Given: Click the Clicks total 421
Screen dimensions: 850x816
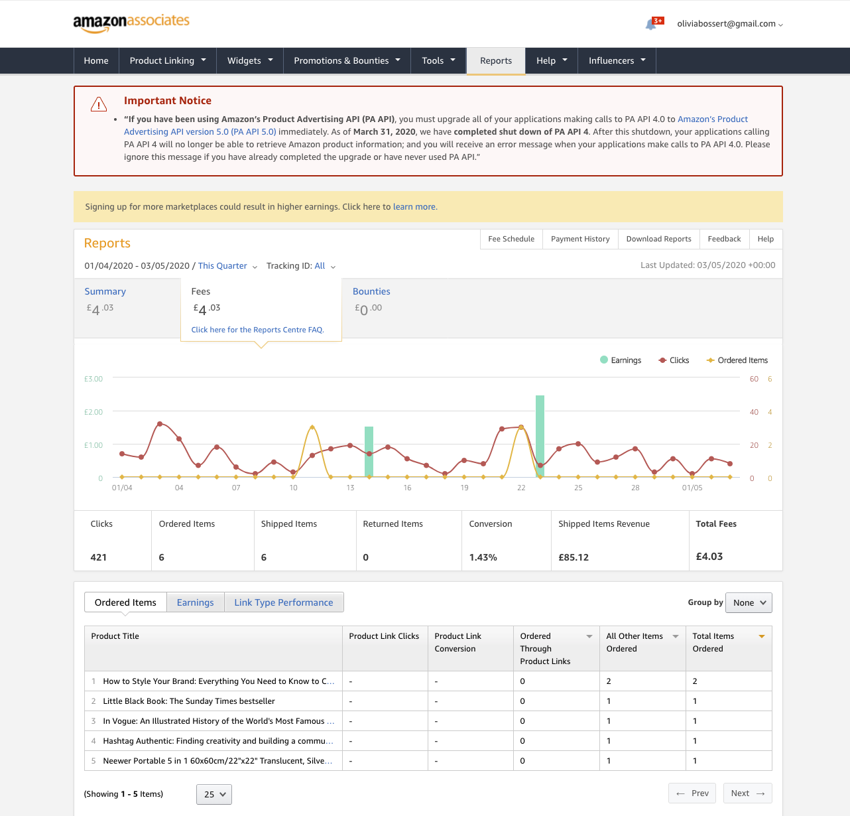Looking at the screenshot, I should 98,557.
